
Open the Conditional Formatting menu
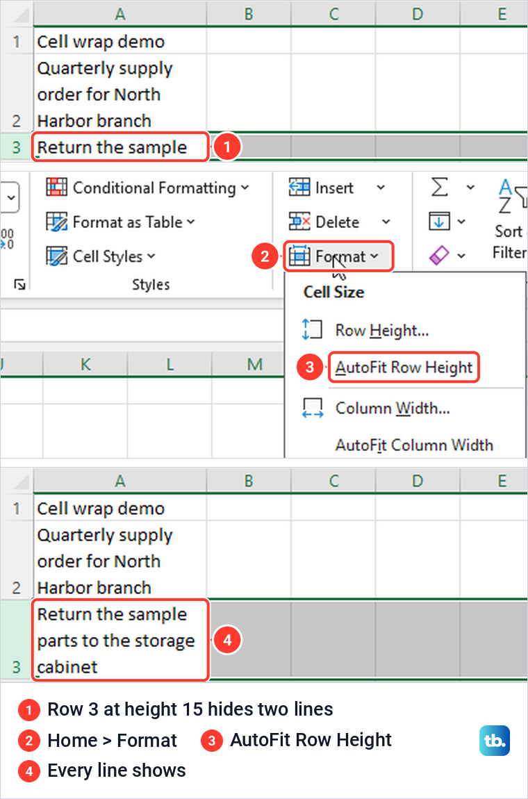point(148,188)
